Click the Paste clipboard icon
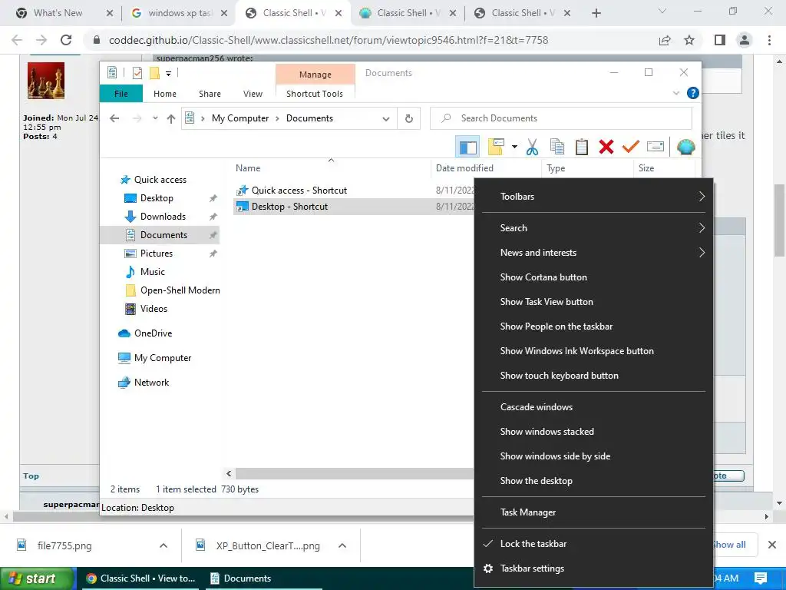The image size is (786, 590). click(582, 147)
